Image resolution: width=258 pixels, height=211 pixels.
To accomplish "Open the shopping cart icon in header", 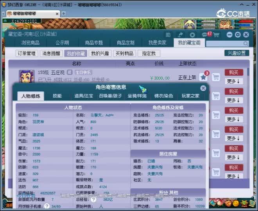I will [216, 35].
